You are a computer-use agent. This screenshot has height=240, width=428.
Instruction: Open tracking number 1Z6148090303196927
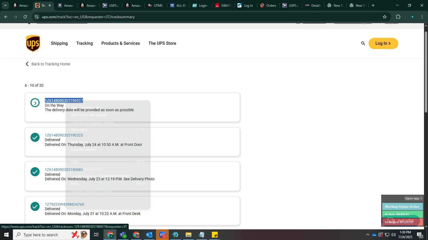pyautogui.click(x=64, y=101)
